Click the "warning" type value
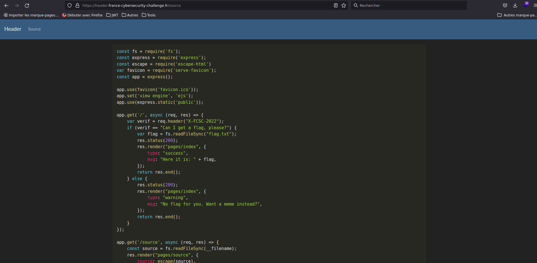 pyautogui.click(x=174, y=198)
